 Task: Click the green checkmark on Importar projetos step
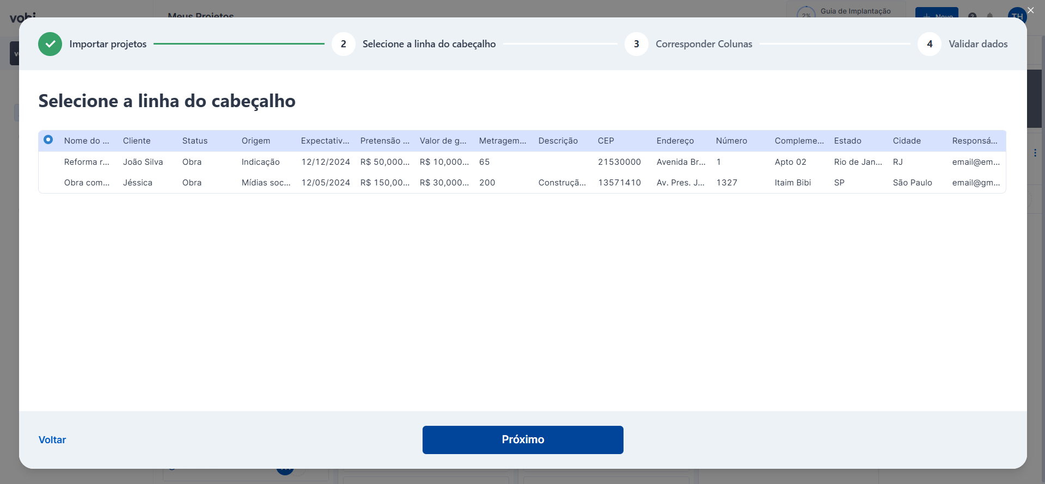point(50,44)
